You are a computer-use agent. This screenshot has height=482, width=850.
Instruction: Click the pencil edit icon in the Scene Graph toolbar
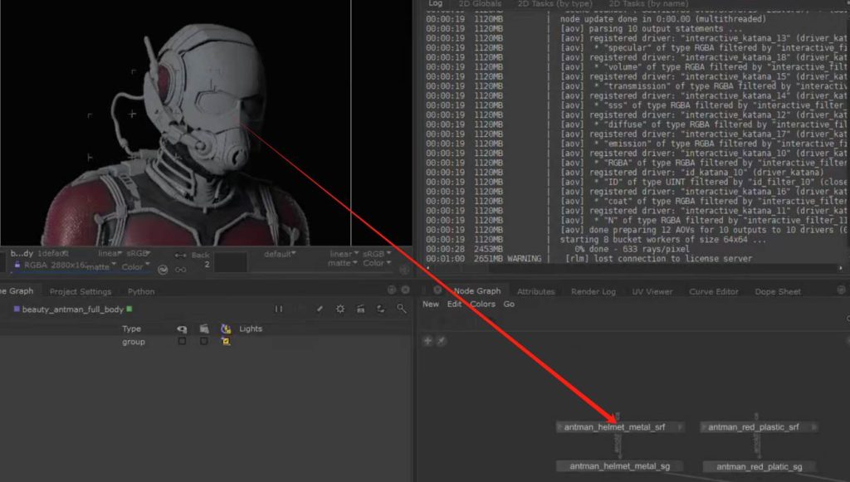(x=320, y=309)
